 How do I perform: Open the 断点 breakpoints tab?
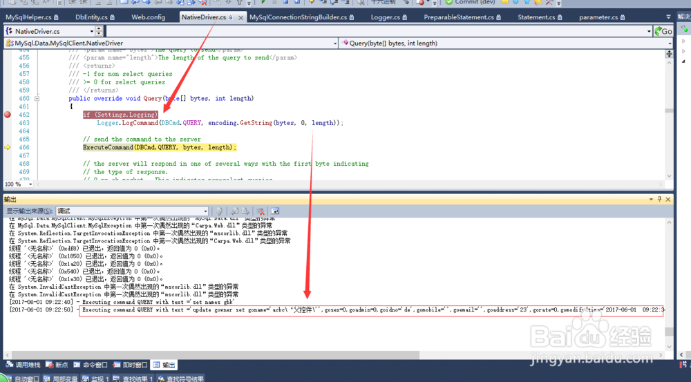tap(57, 365)
